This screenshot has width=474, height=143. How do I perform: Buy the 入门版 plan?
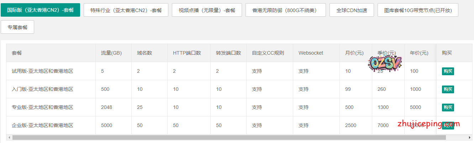click(x=448, y=89)
